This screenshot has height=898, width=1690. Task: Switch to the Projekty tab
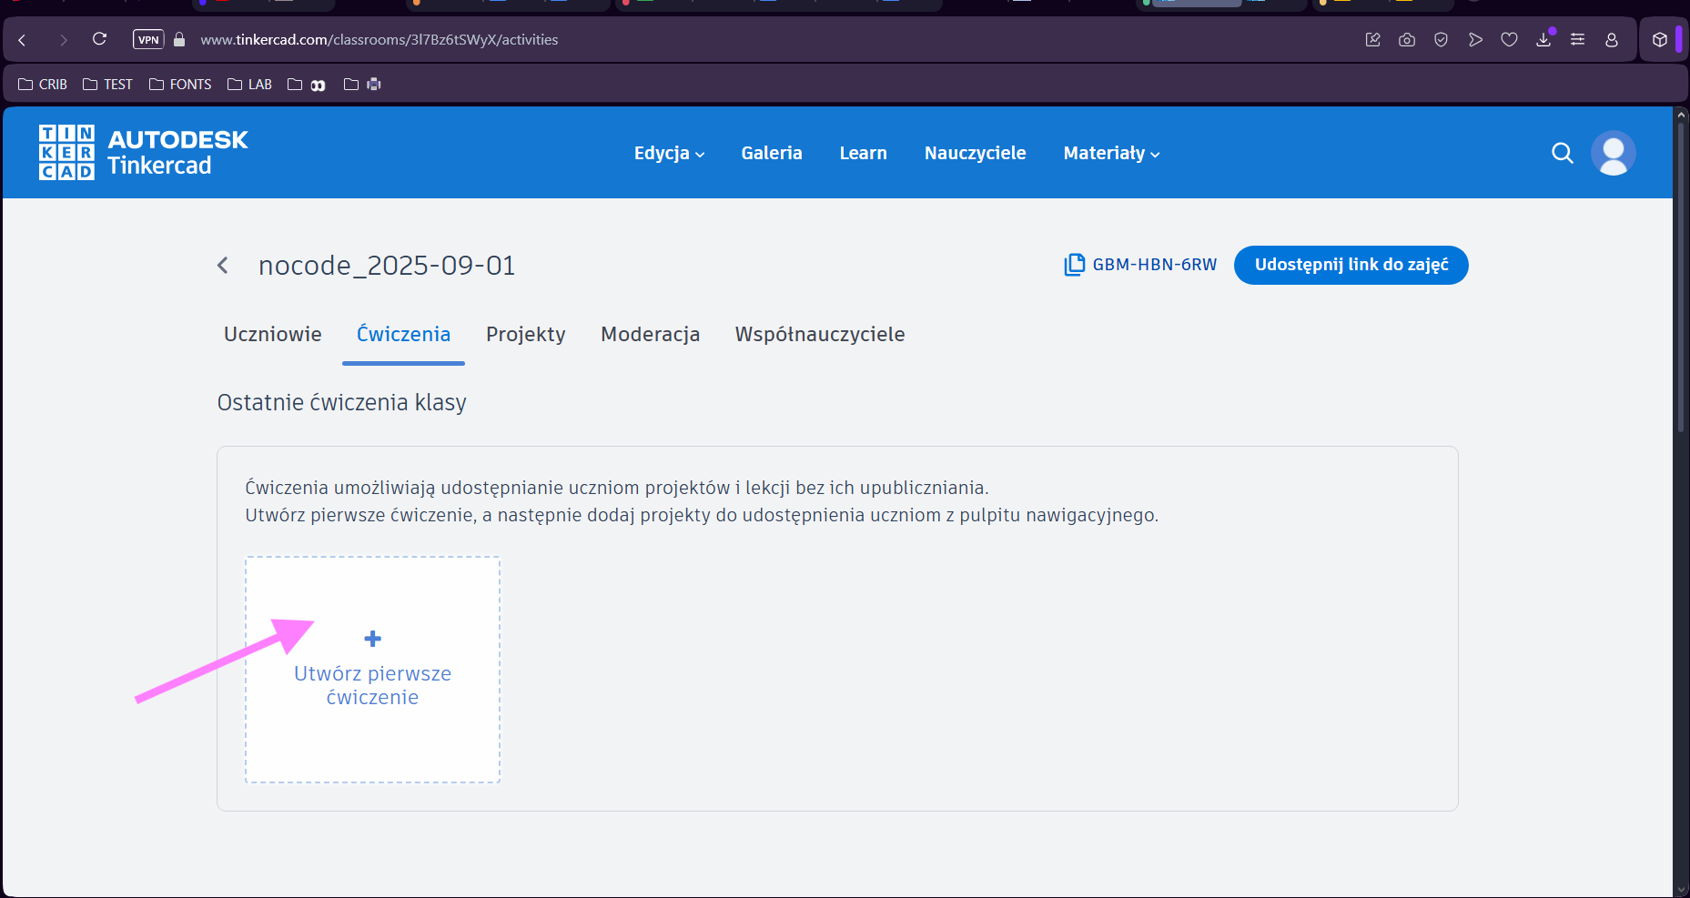click(x=525, y=335)
